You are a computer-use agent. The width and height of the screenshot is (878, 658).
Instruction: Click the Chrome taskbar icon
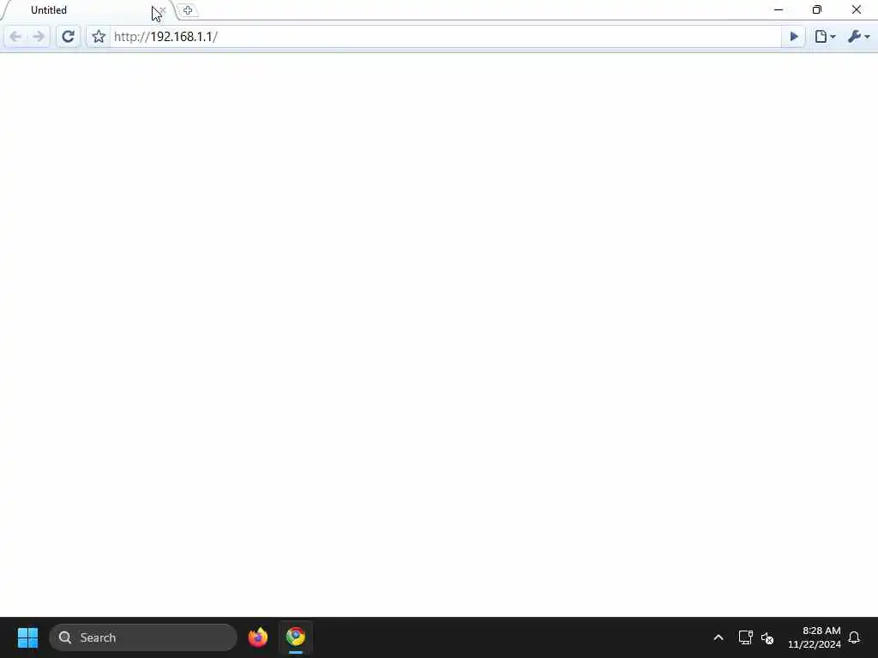click(296, 637)
